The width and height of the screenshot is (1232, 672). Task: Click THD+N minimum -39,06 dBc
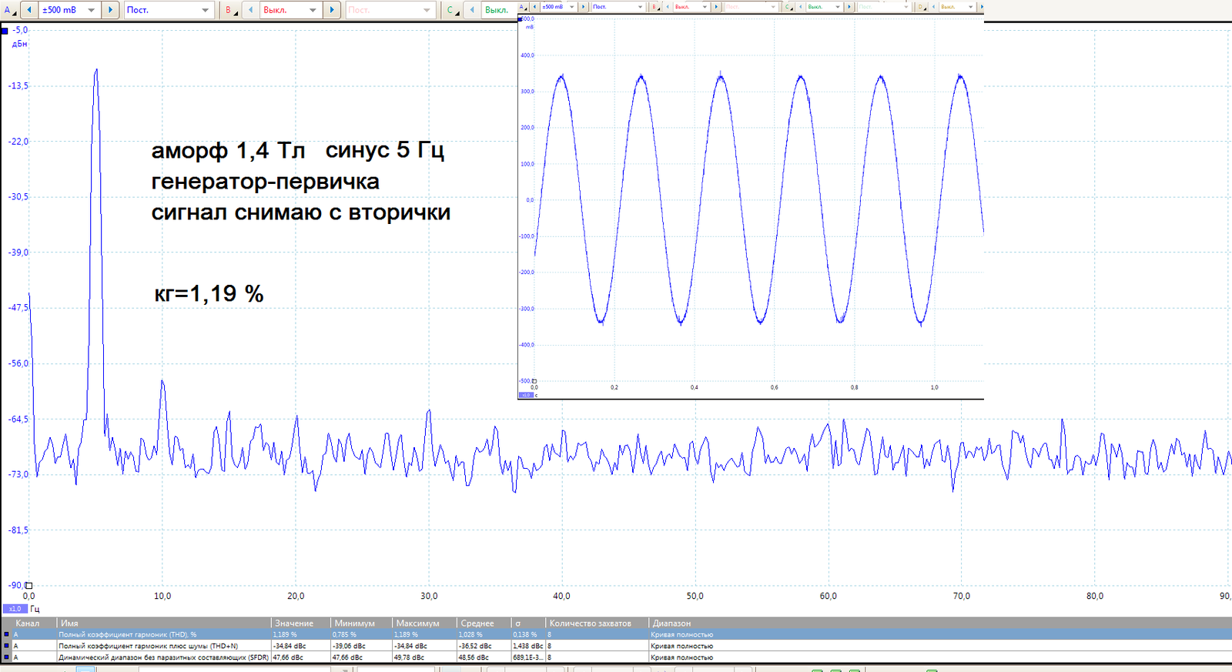pos(362,646)
